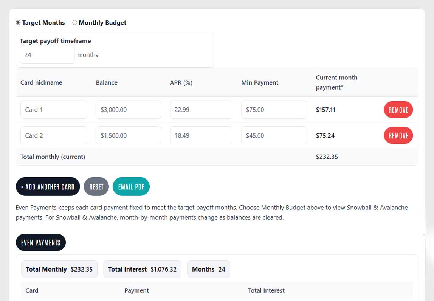This screenshot has height=301, width=434.
Task: Click Add Another Card
Action: (48, 186)
